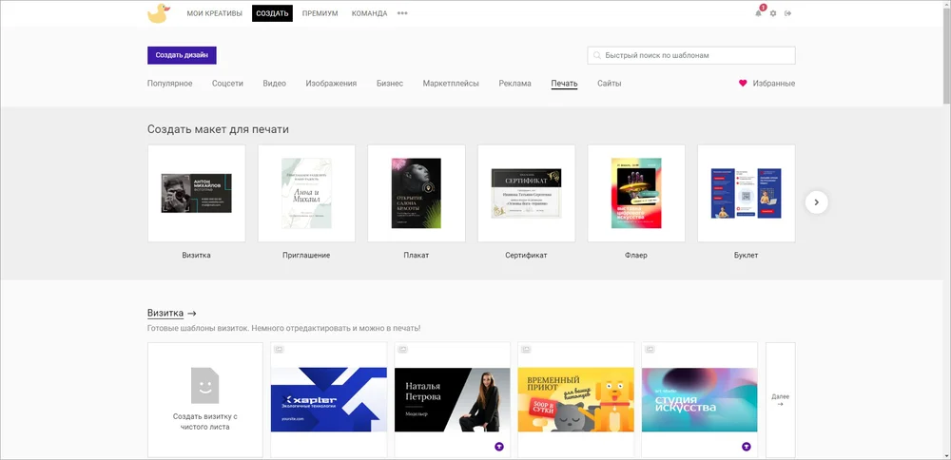
Task: Click the Флаер label text
Action: (636, 255)
